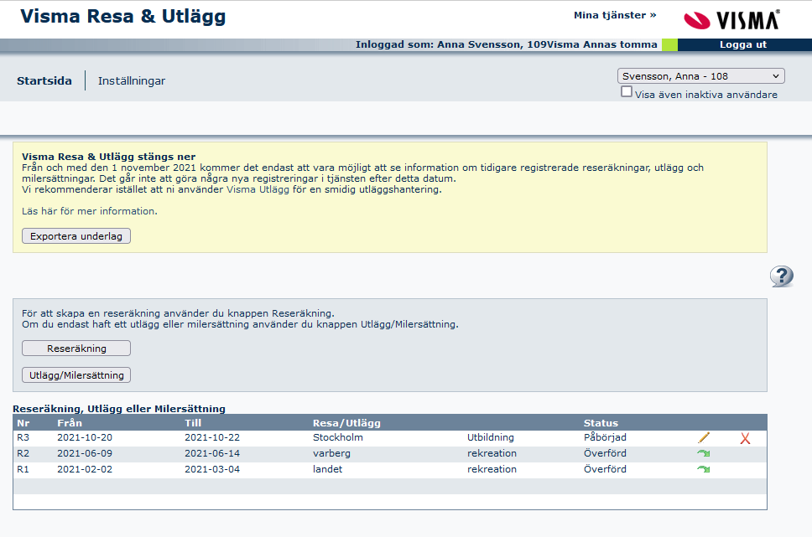Click green arrow icon on R1 row
The width and height of the screenshot is (812, 537).
703,469
